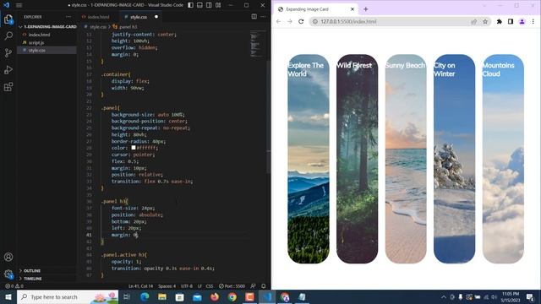Image resolution: width=541 pixels, height=304 pixels.
Task: Open errors and warnings in status bar
Action: tap(14, 286)
